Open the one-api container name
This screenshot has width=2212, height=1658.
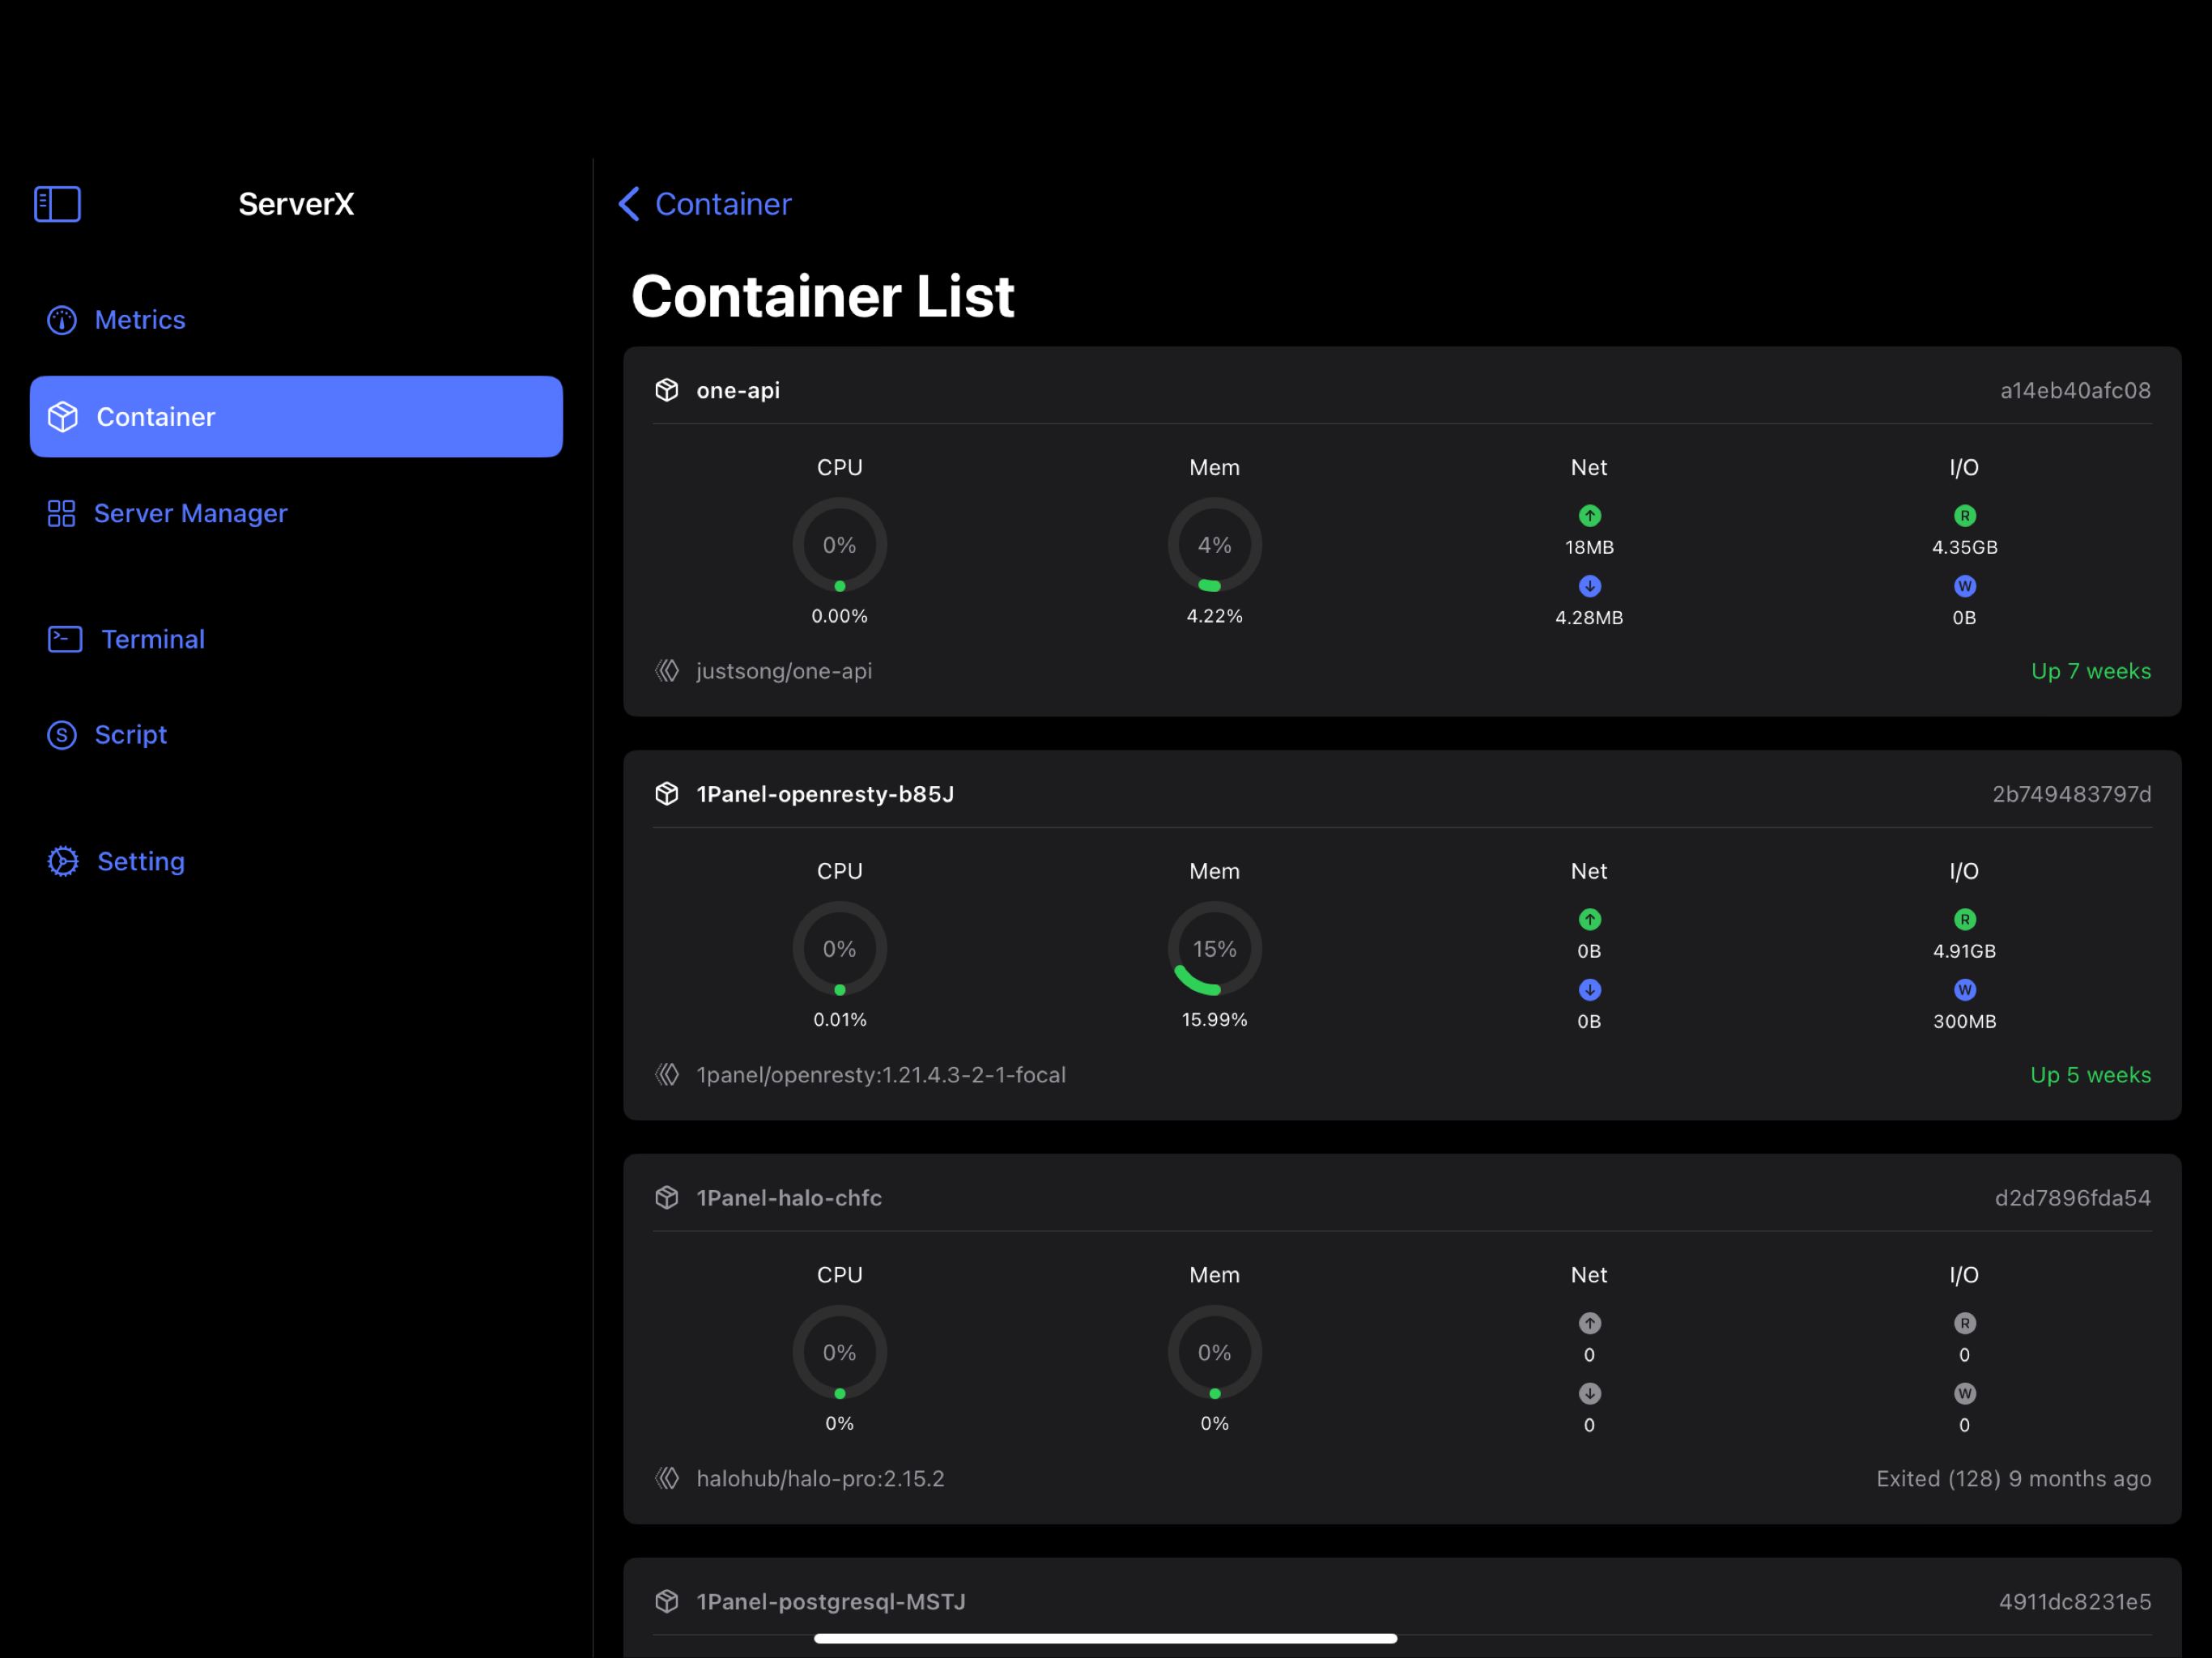pyautogui.click(x=738, y=390)
